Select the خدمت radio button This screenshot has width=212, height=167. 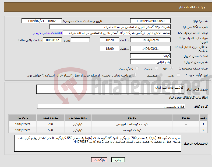[x=156, y=68]
